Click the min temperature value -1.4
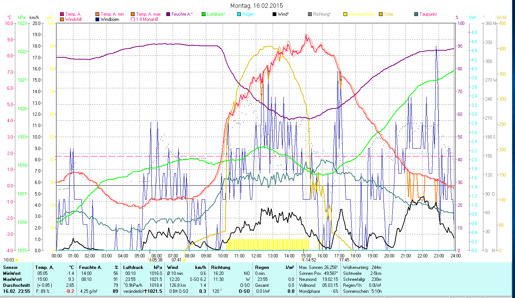Viewport: 515px width, 298px height. pos(70,273)
